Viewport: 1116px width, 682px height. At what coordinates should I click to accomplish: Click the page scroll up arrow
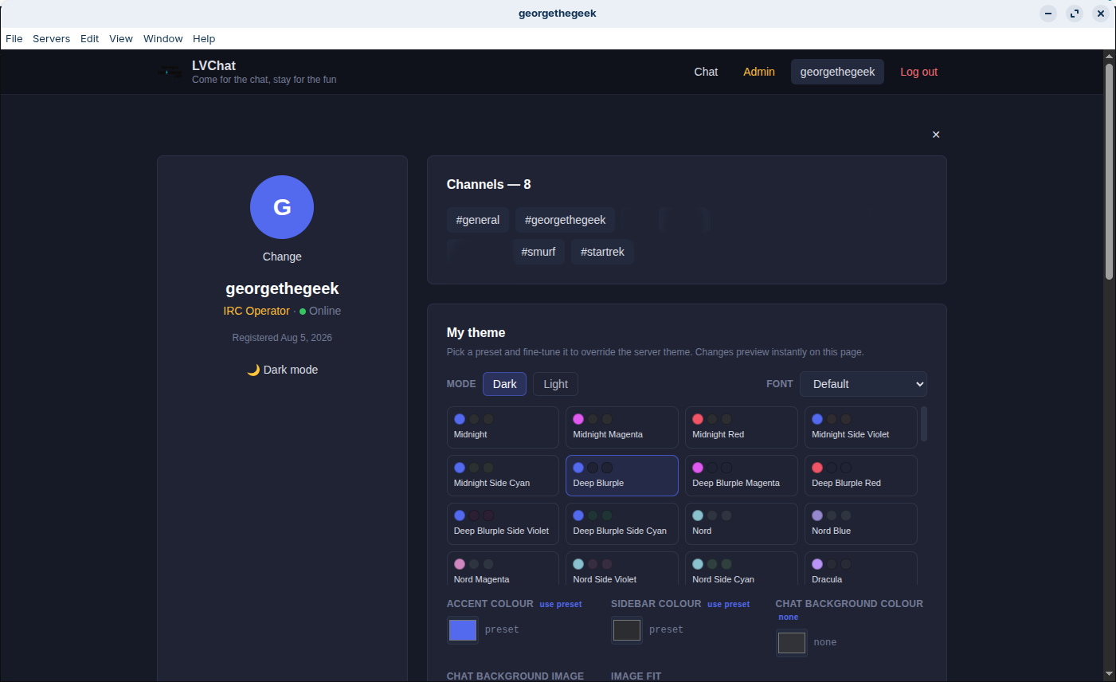[x=1109, y=56]
